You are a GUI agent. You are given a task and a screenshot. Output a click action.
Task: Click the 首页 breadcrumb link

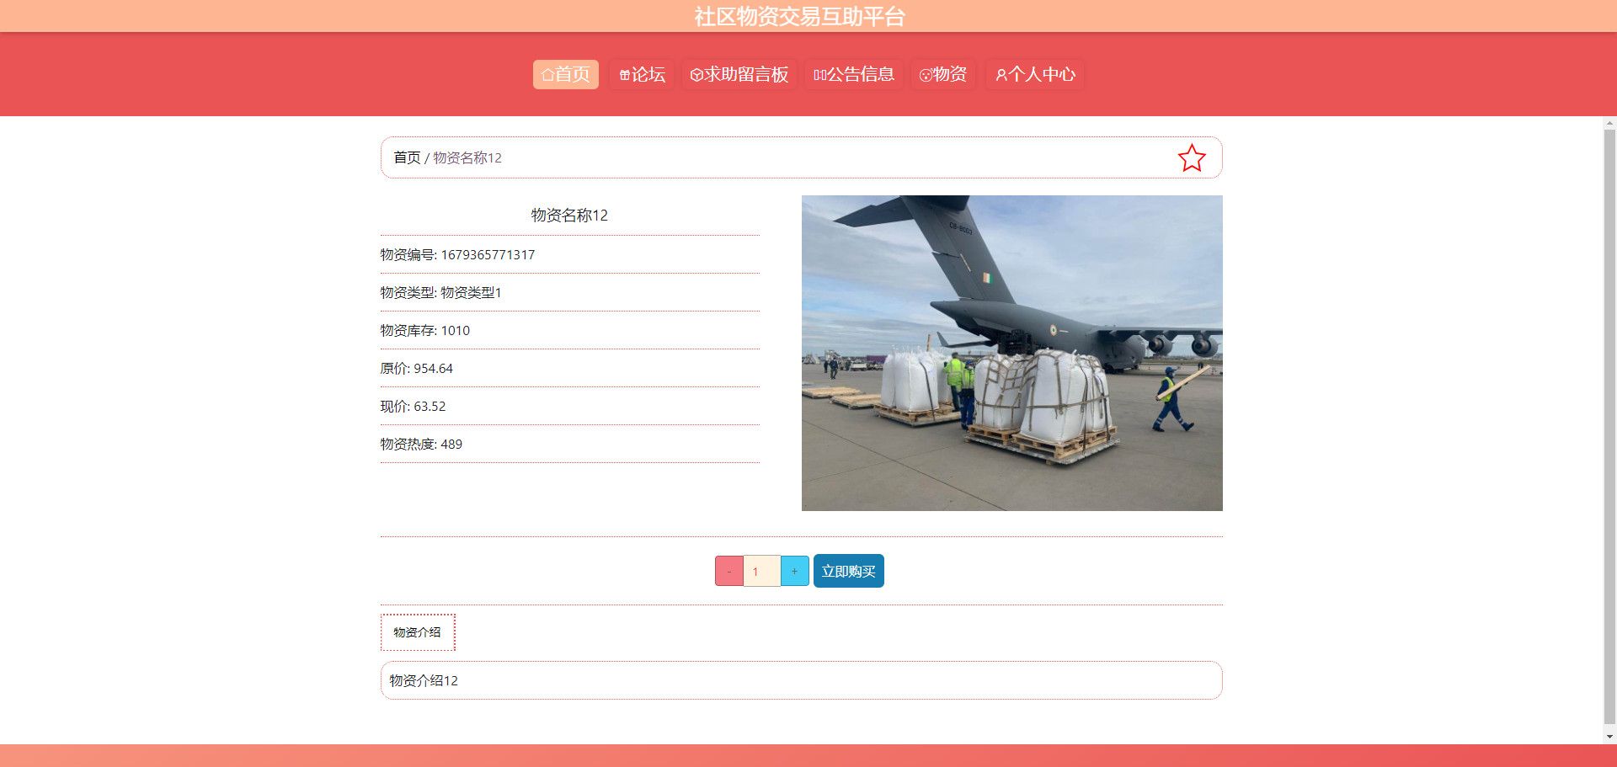[407, 157]
